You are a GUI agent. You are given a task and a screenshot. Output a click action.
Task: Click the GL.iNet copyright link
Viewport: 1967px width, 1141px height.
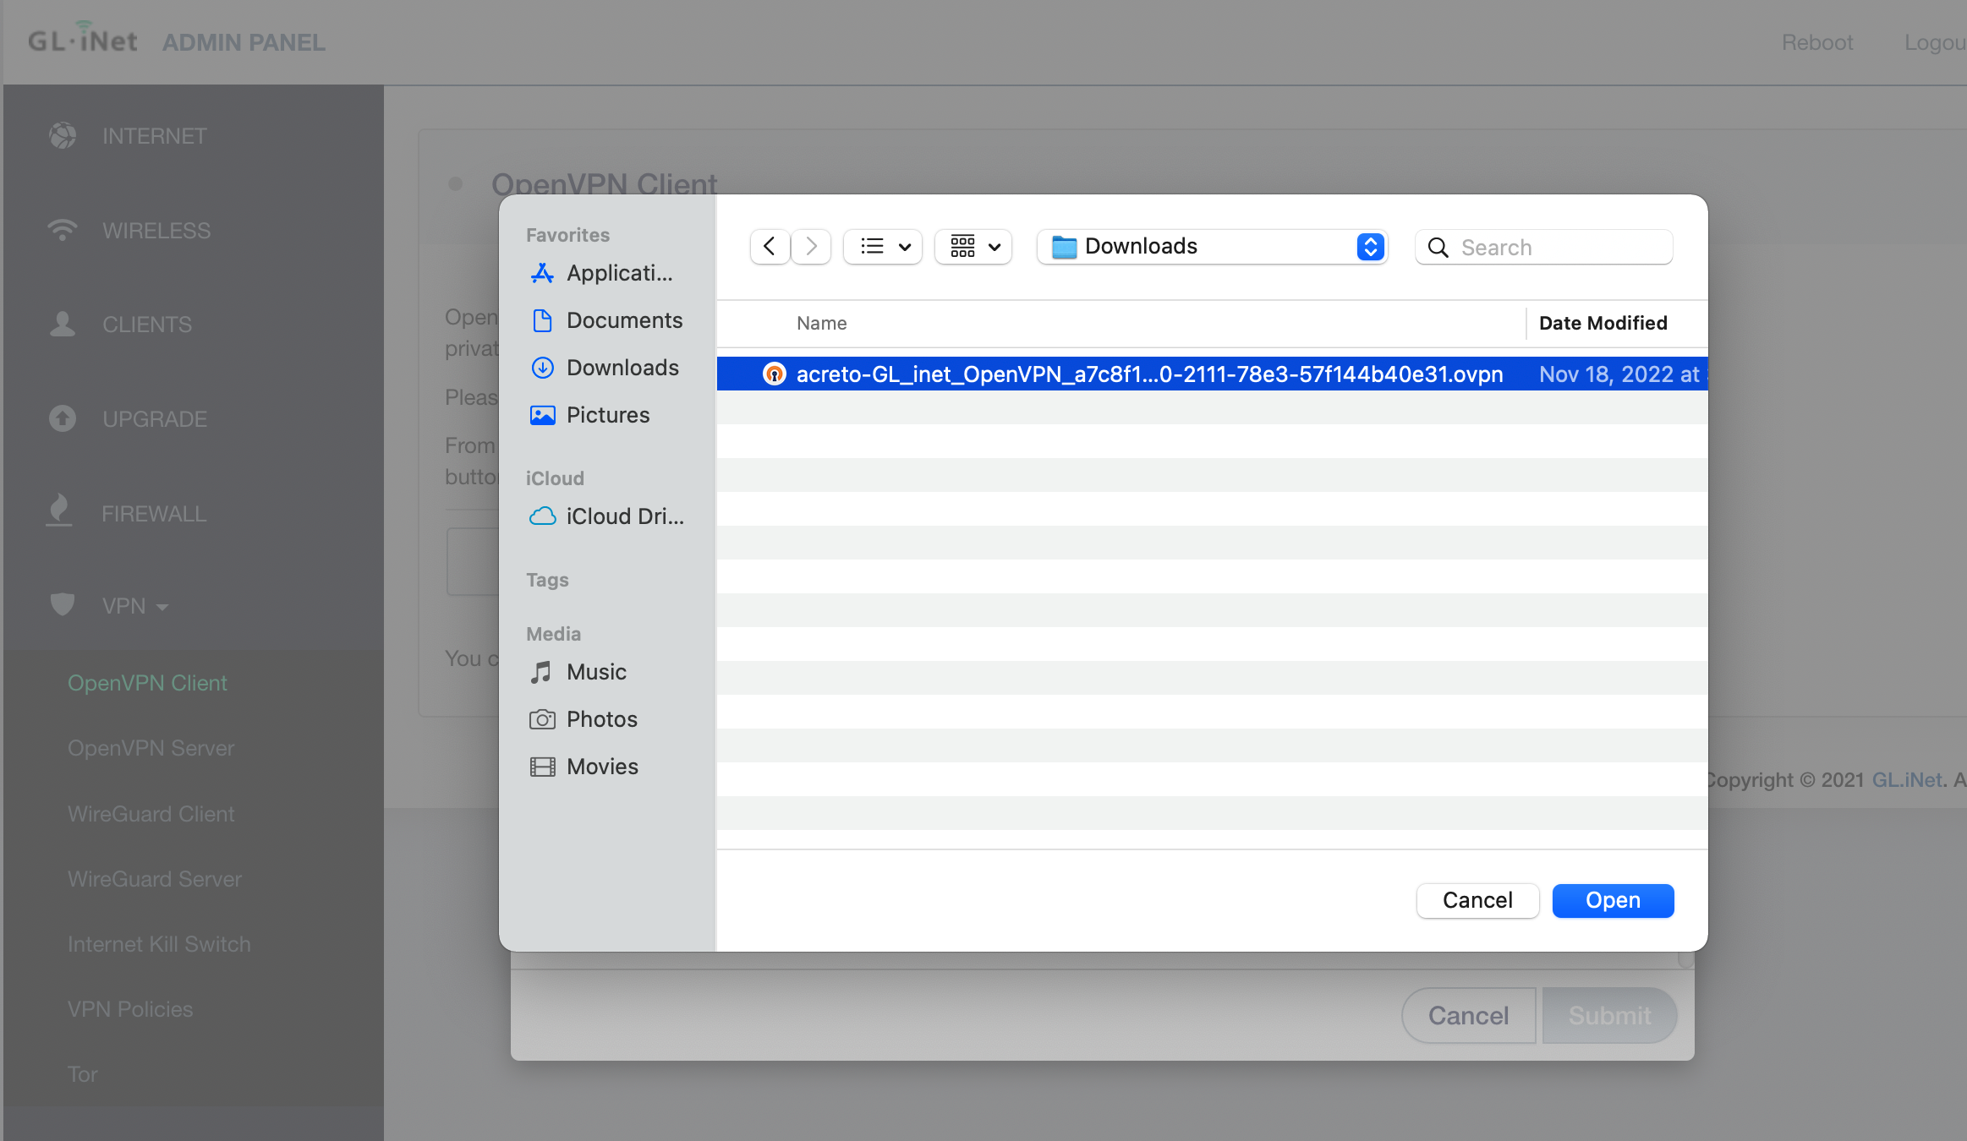[1906, 779]
